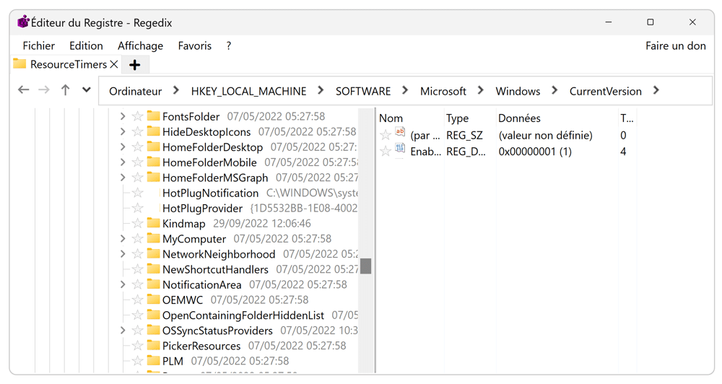Favorite OEMWC with its star
The width and height of the screenshot is (722, 384).
pyautogui.click(x=137, y=300)
